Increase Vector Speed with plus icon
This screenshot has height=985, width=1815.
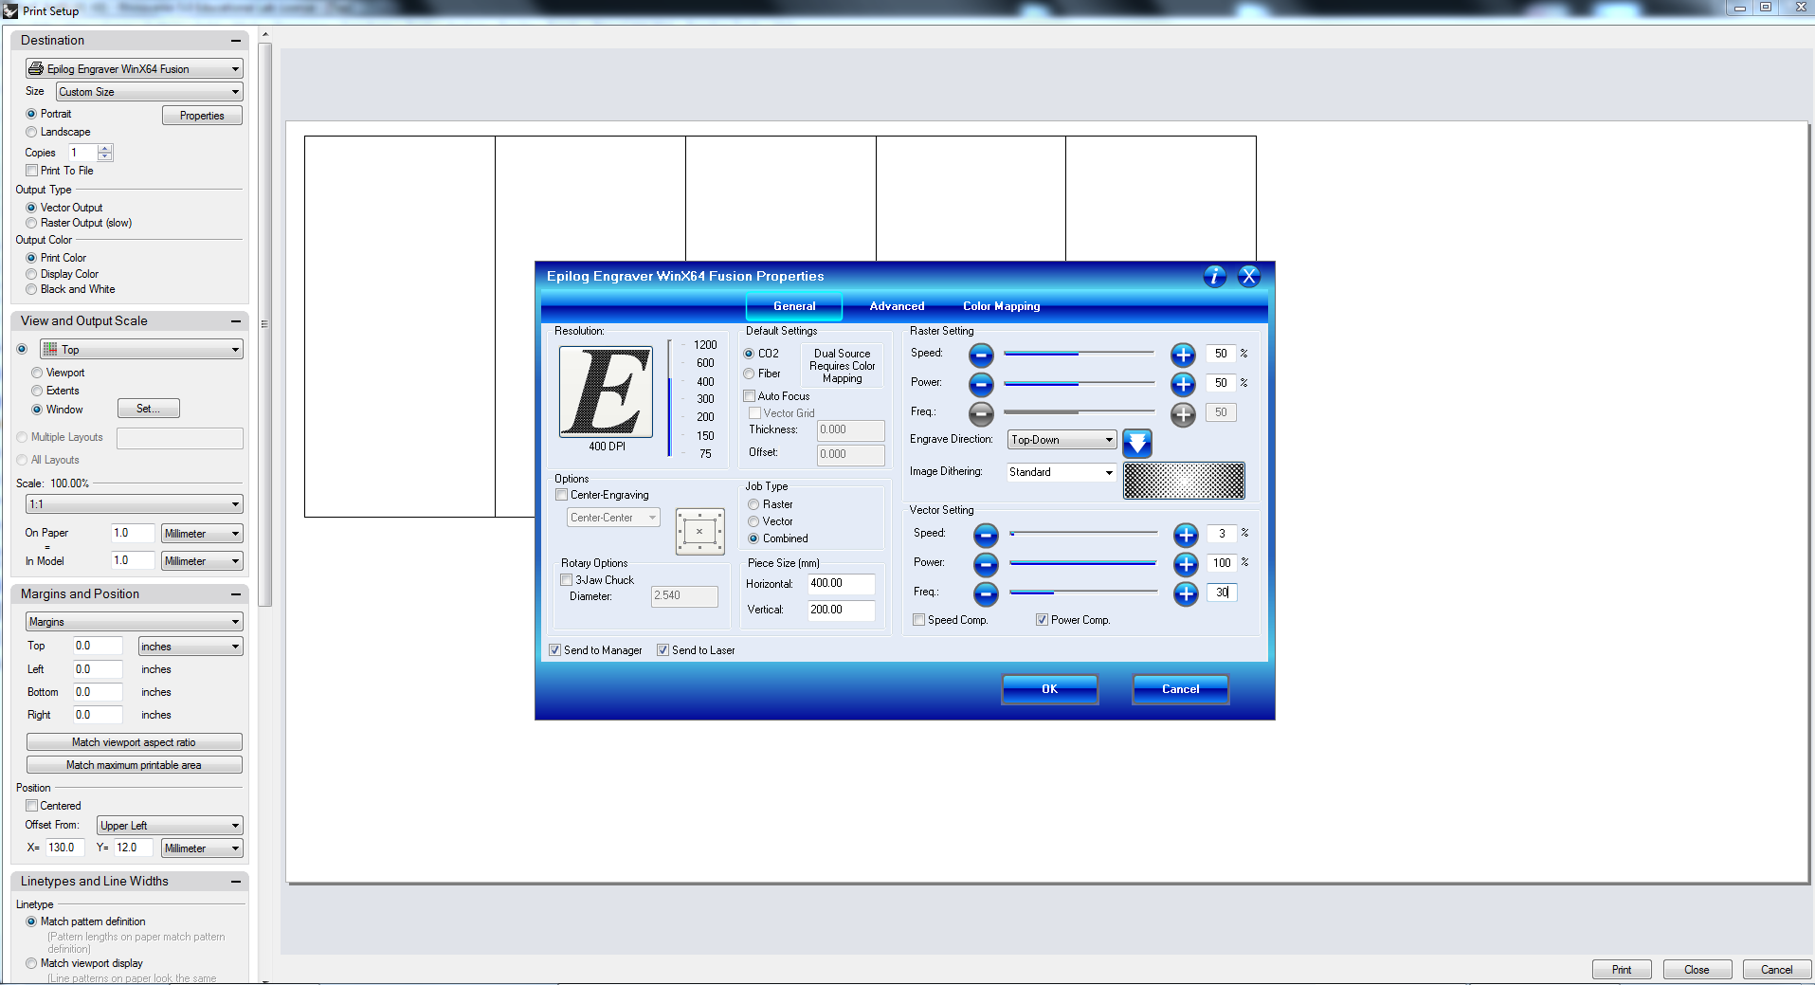(1186, 536)
